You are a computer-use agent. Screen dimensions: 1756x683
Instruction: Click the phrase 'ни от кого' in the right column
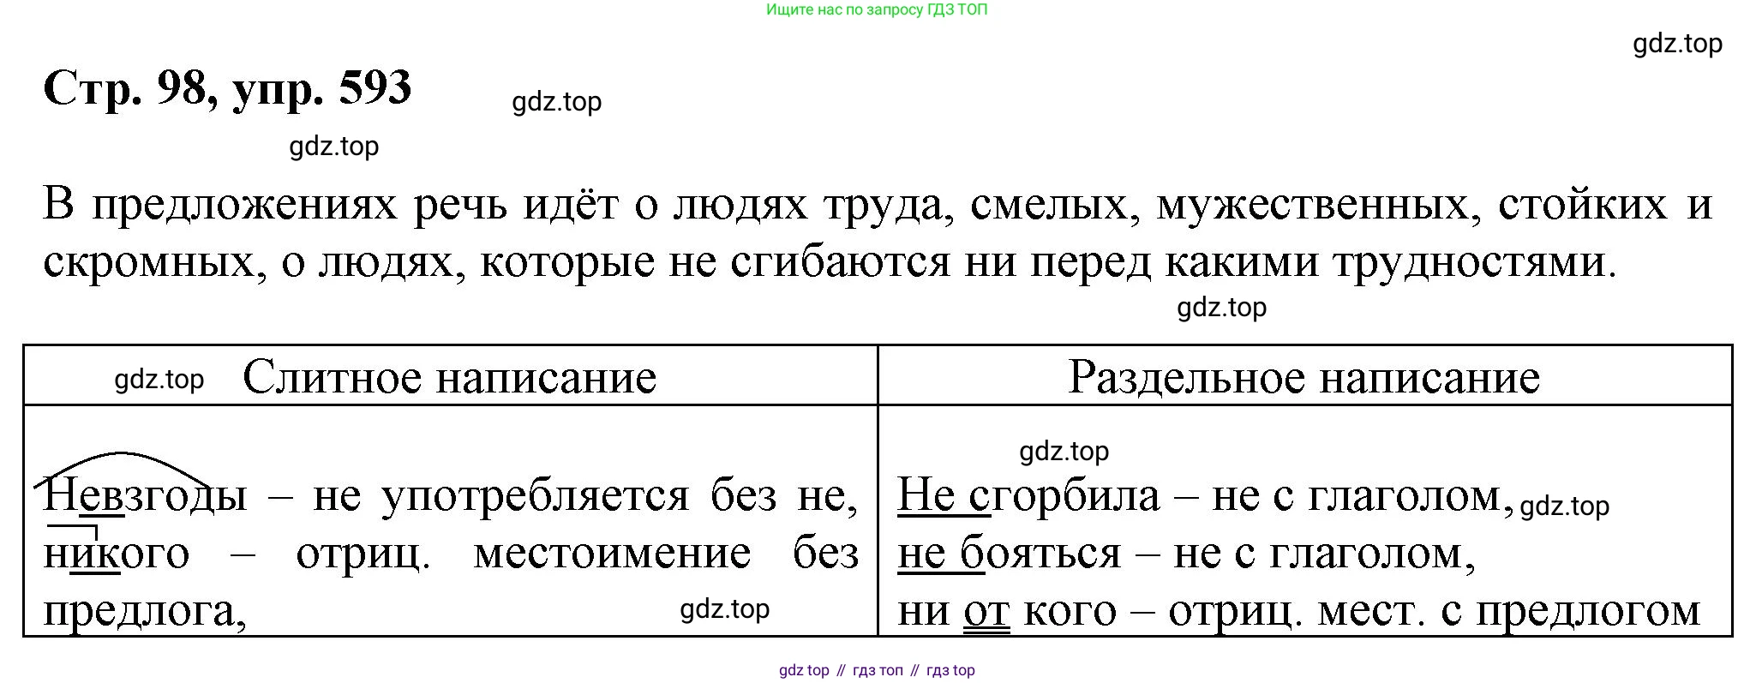point(1007,612)
